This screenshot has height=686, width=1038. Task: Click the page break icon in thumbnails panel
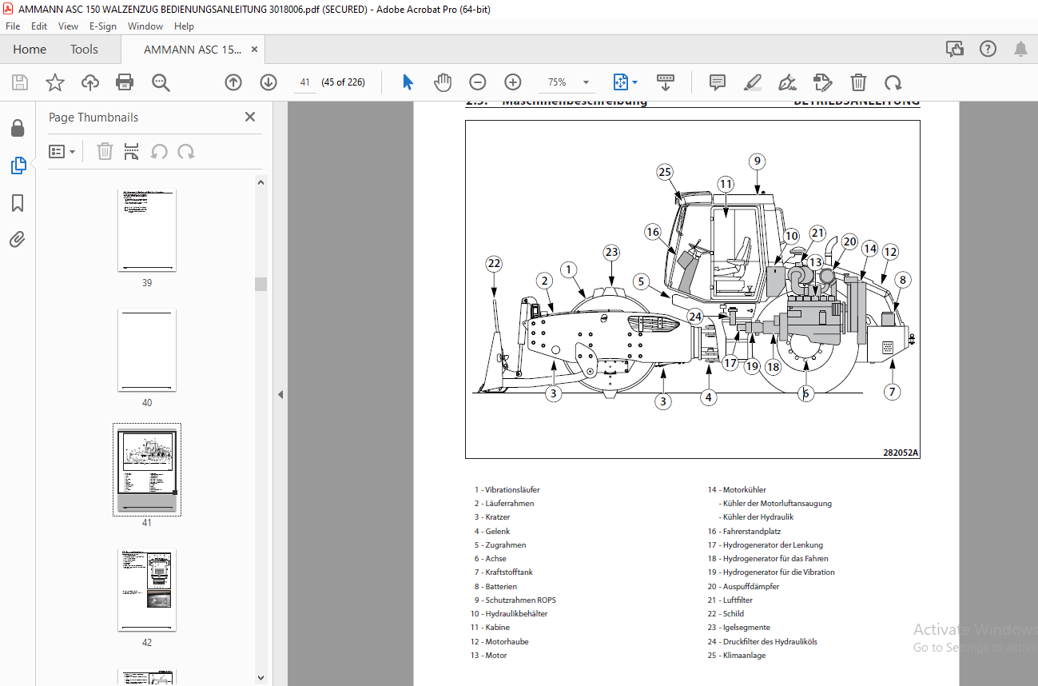coord(132,151)
